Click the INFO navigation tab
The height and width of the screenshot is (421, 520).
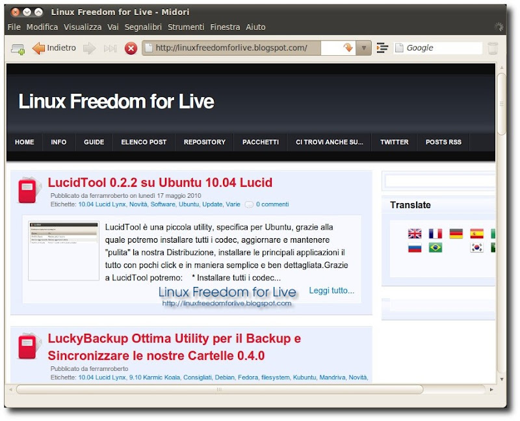click(x=58, y=142)
